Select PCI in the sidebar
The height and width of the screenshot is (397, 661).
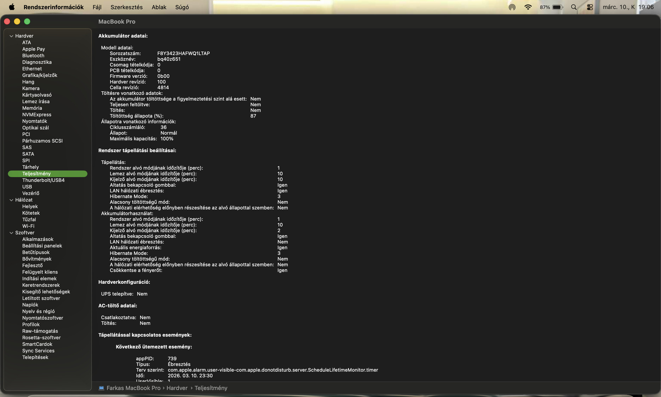26,134
